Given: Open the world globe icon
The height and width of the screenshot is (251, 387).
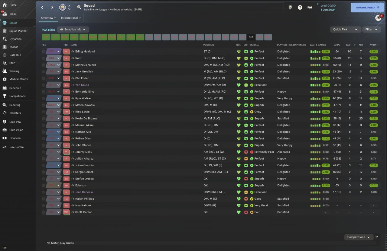Looking at the screenshot, I should [290, 8].
